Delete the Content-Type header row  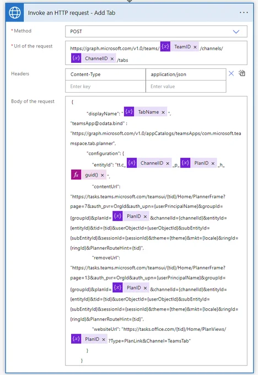(x=231, y=73)
